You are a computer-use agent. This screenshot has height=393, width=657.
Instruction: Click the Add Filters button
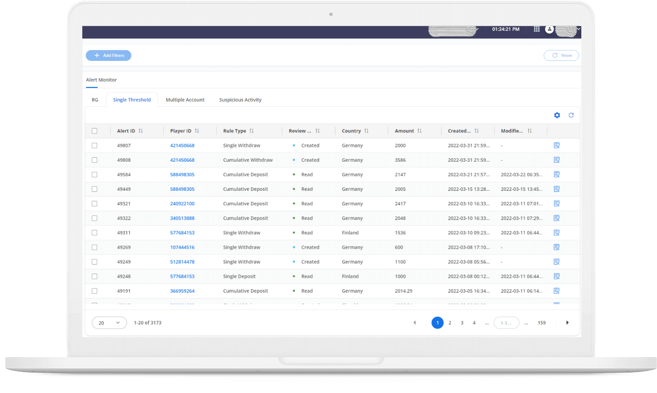pyautogui.click(x=108, y=55)
